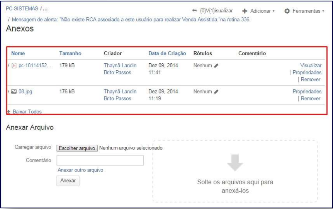The width and height of the screenshot is (333, 209).
Task: Click the Baixar Todos download arrow icon
Action: [x=8, y=112]
